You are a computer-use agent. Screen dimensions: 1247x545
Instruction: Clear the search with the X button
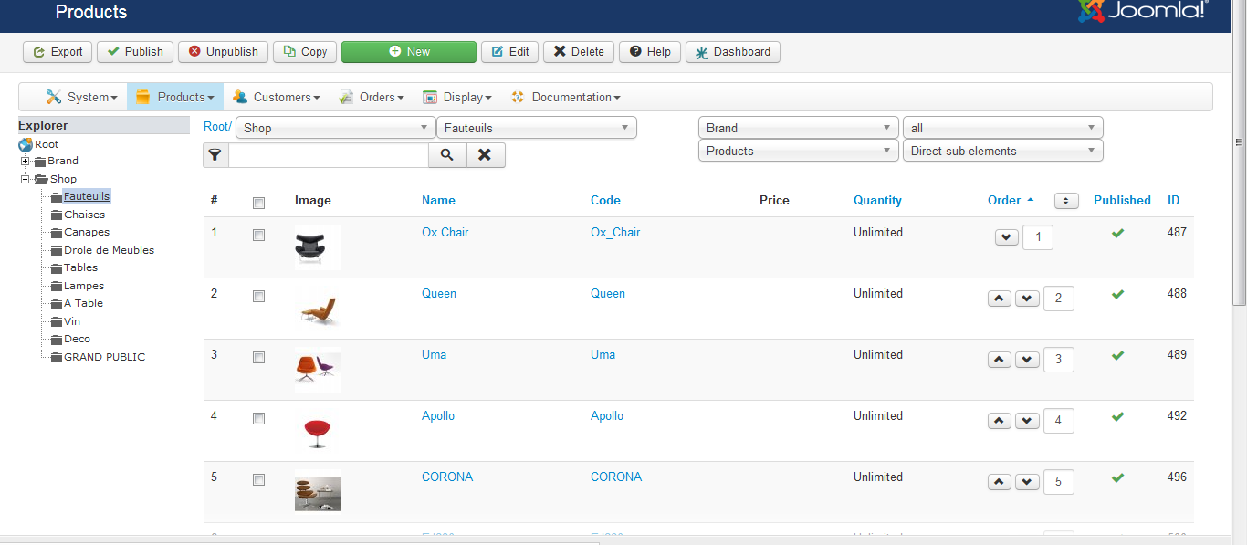pyautogui.click(x=486, y=155)
